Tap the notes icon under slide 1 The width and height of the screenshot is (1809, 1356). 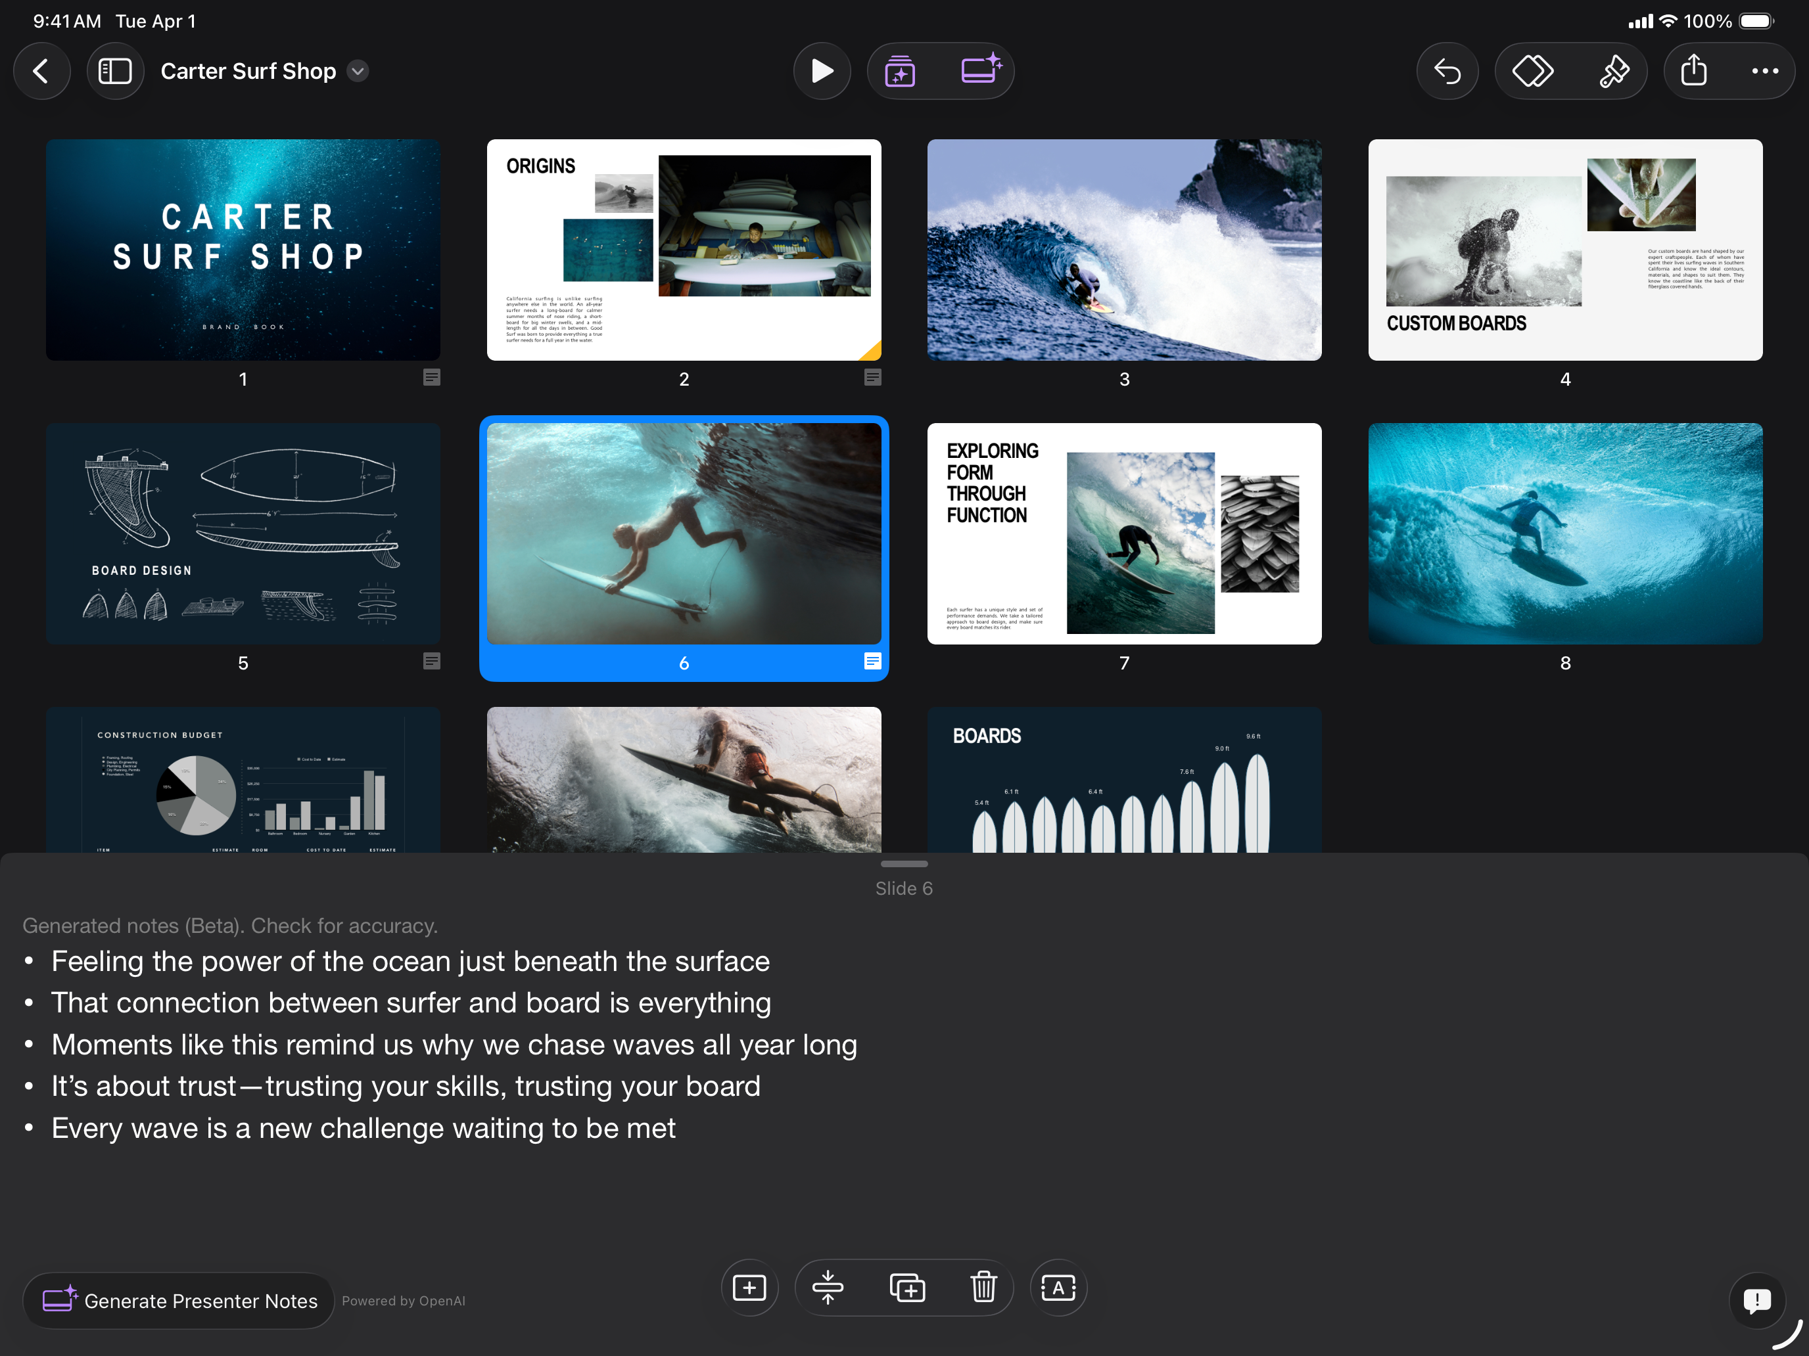pyautogui.click(x=431, y=377)
